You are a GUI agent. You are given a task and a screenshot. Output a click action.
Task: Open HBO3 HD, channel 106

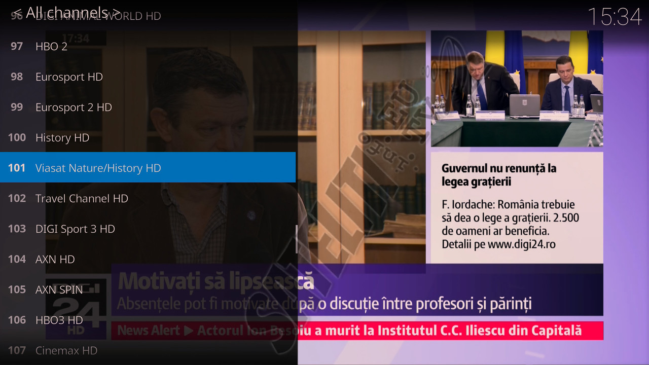pos(148,320)
